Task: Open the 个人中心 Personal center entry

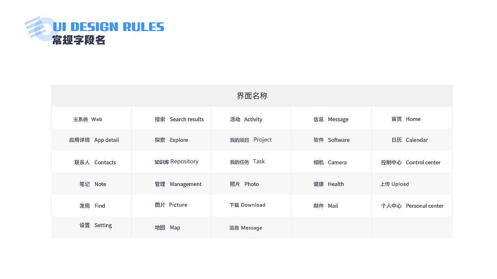Action: (412, 206)
